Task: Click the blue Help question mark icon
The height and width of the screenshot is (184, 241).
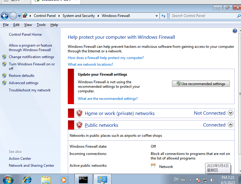Action: (x=235, y=31)
